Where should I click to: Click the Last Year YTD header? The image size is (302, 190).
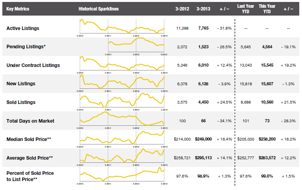coord(246,9)
